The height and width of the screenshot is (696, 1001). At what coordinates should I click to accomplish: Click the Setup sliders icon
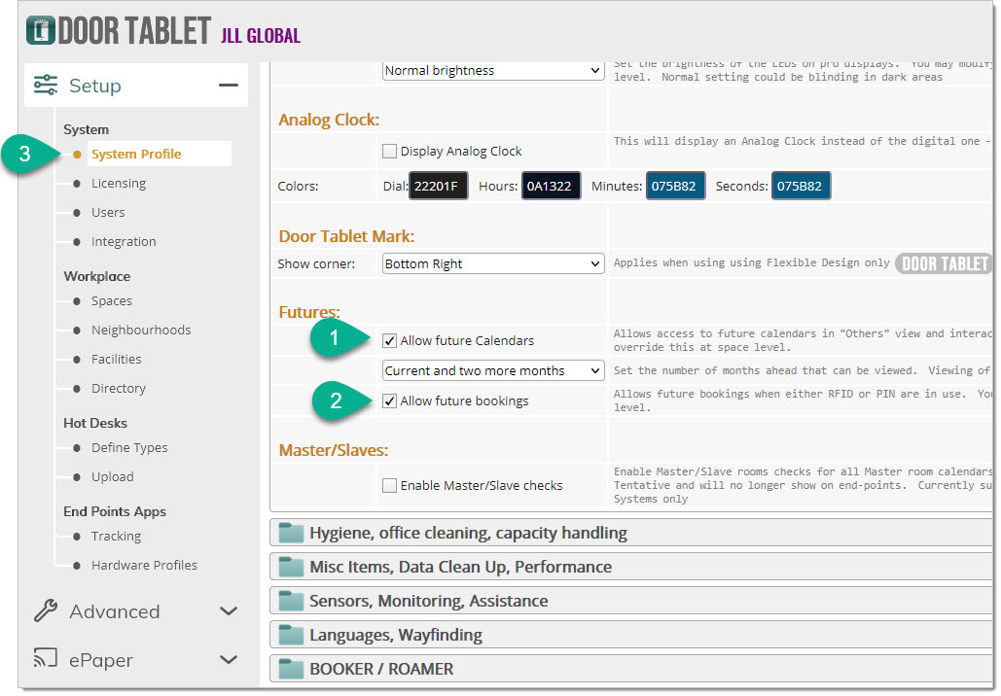pyautogui.click(x=46, y=86)
